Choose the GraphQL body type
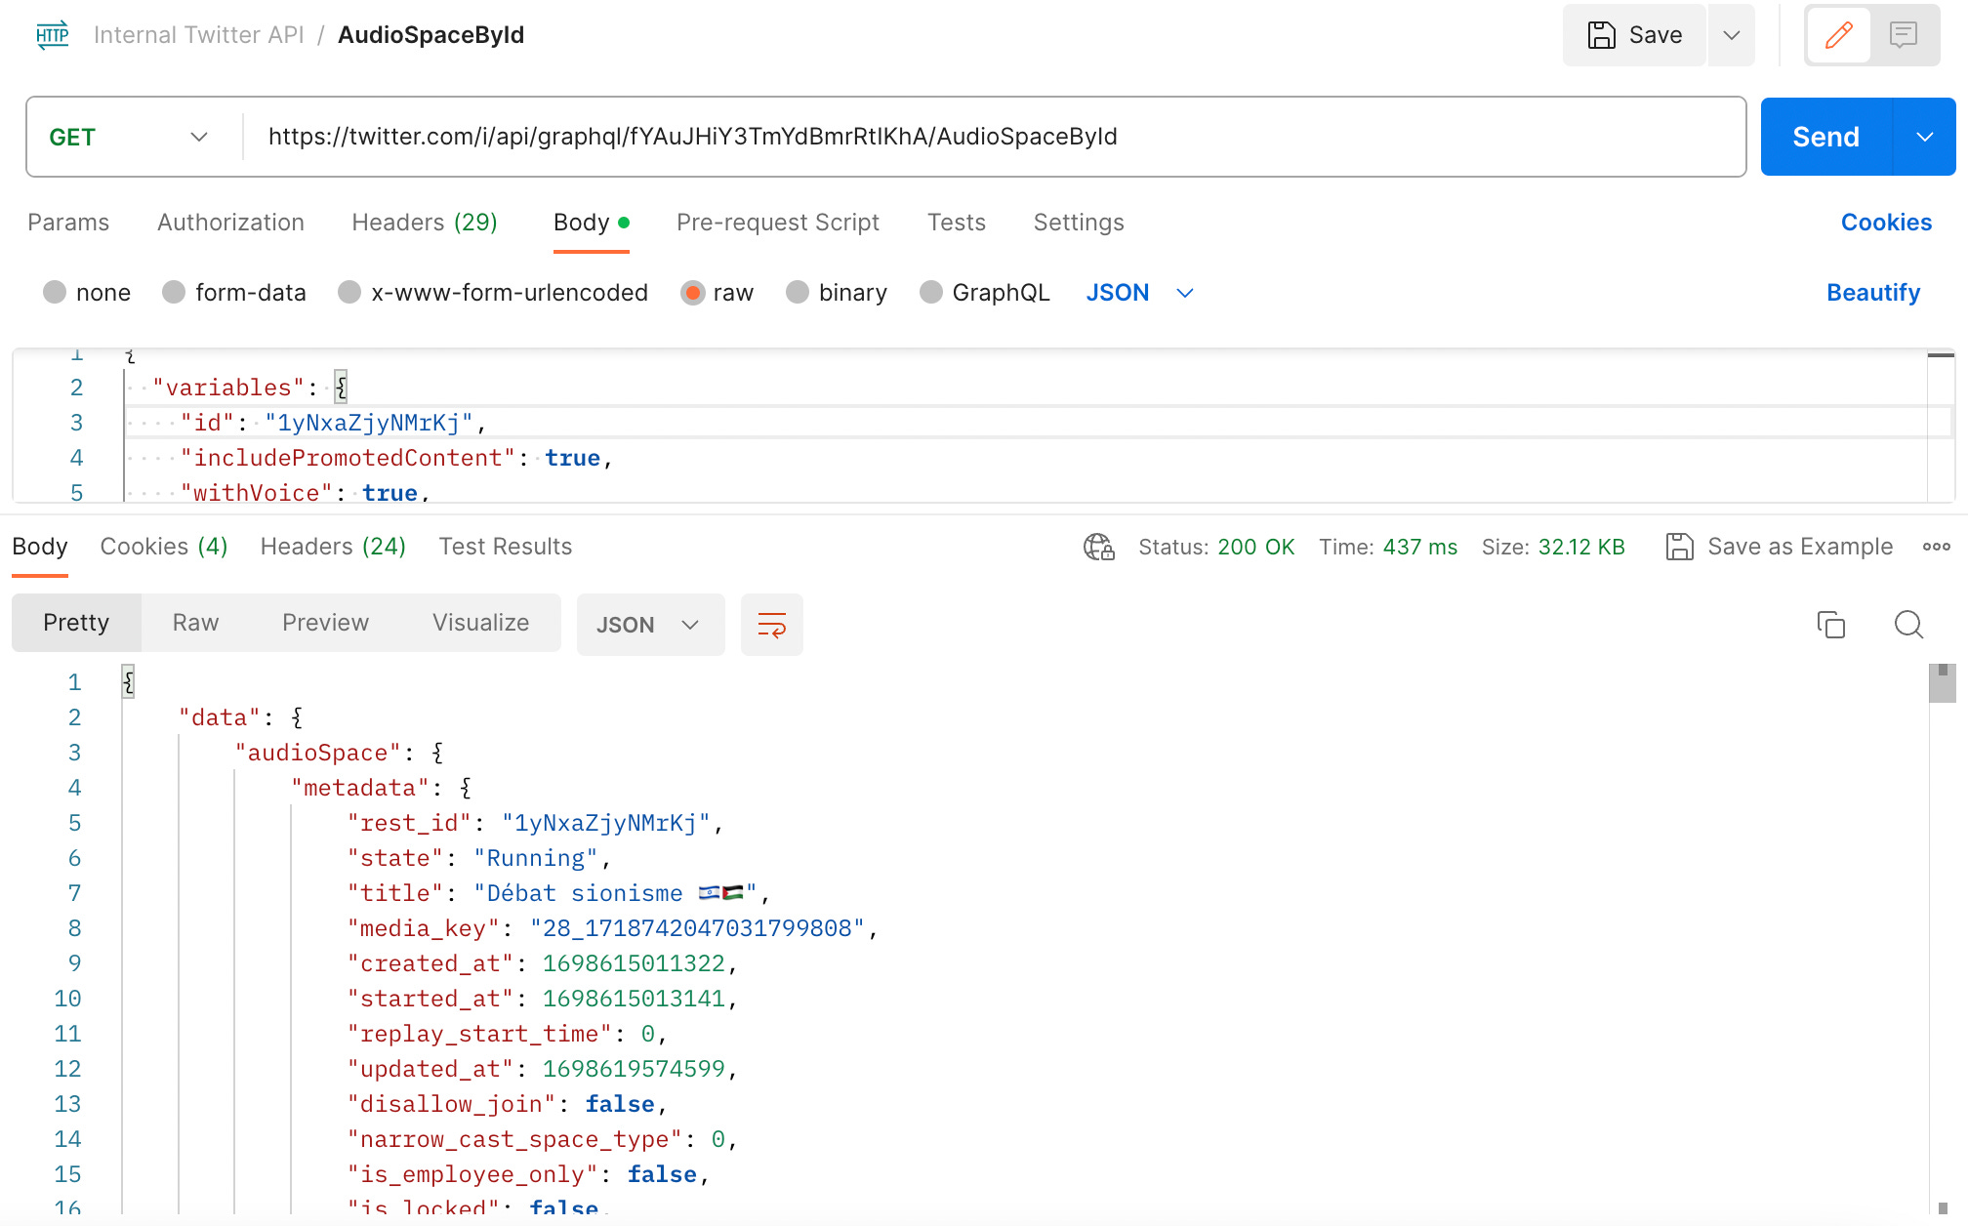 931,293
